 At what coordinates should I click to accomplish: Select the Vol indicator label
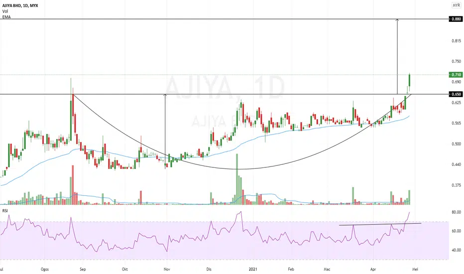point(5,11)
